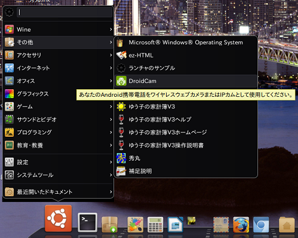
Task: Select the グラフィックス category label
Action: tap(33, 94)
